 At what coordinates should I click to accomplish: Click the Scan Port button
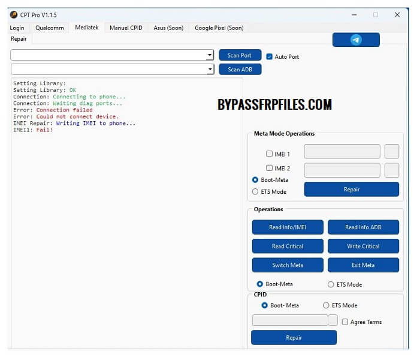tap(240, 55)
